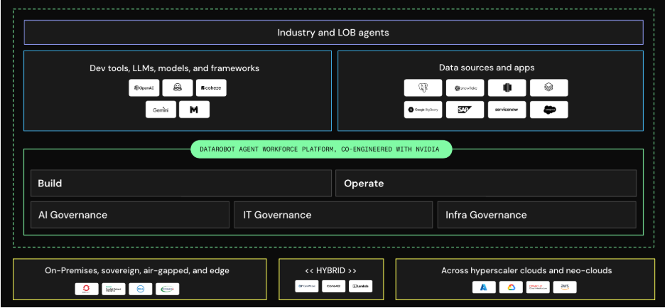Click the Industry and LOB agents bar
This screenshot has height=308, width=665.
pyautogui.click(x=333, y=32)
